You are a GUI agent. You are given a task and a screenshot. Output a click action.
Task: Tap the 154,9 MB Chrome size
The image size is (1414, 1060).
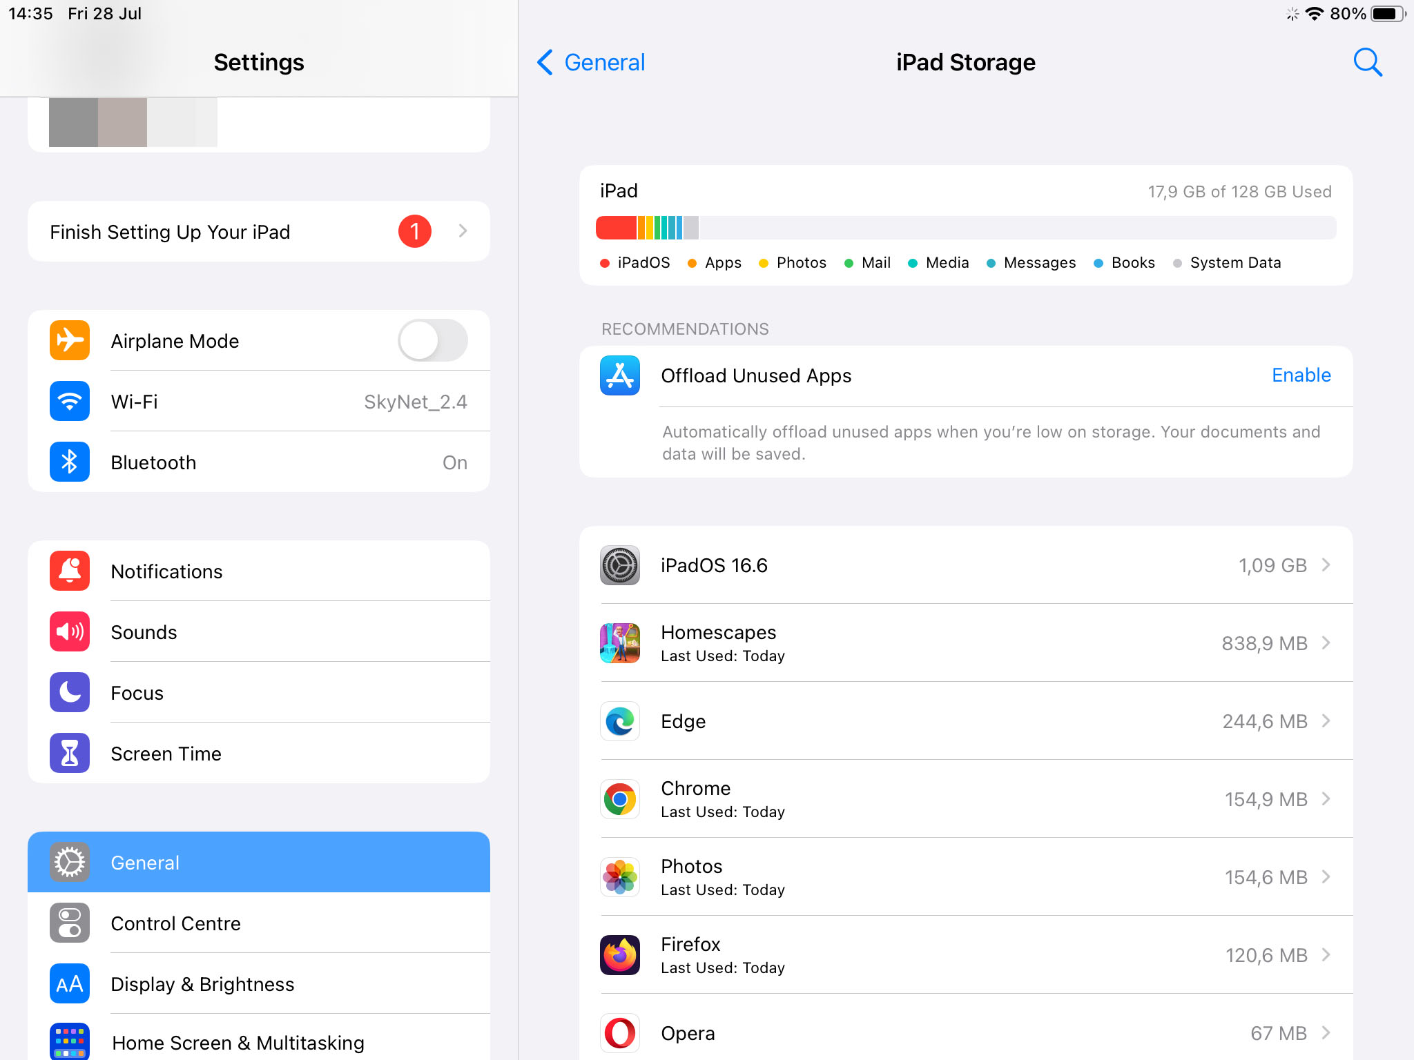point(1266,799)
